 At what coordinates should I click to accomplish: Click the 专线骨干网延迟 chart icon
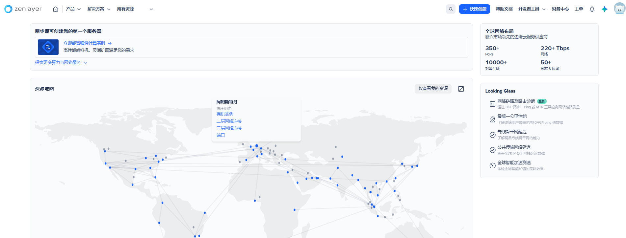pyautogui.click(x=492, y=135)
